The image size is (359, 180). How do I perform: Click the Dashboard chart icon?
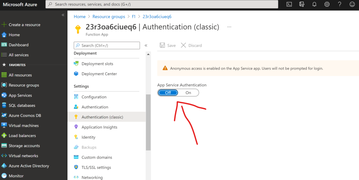pos(4,45)
